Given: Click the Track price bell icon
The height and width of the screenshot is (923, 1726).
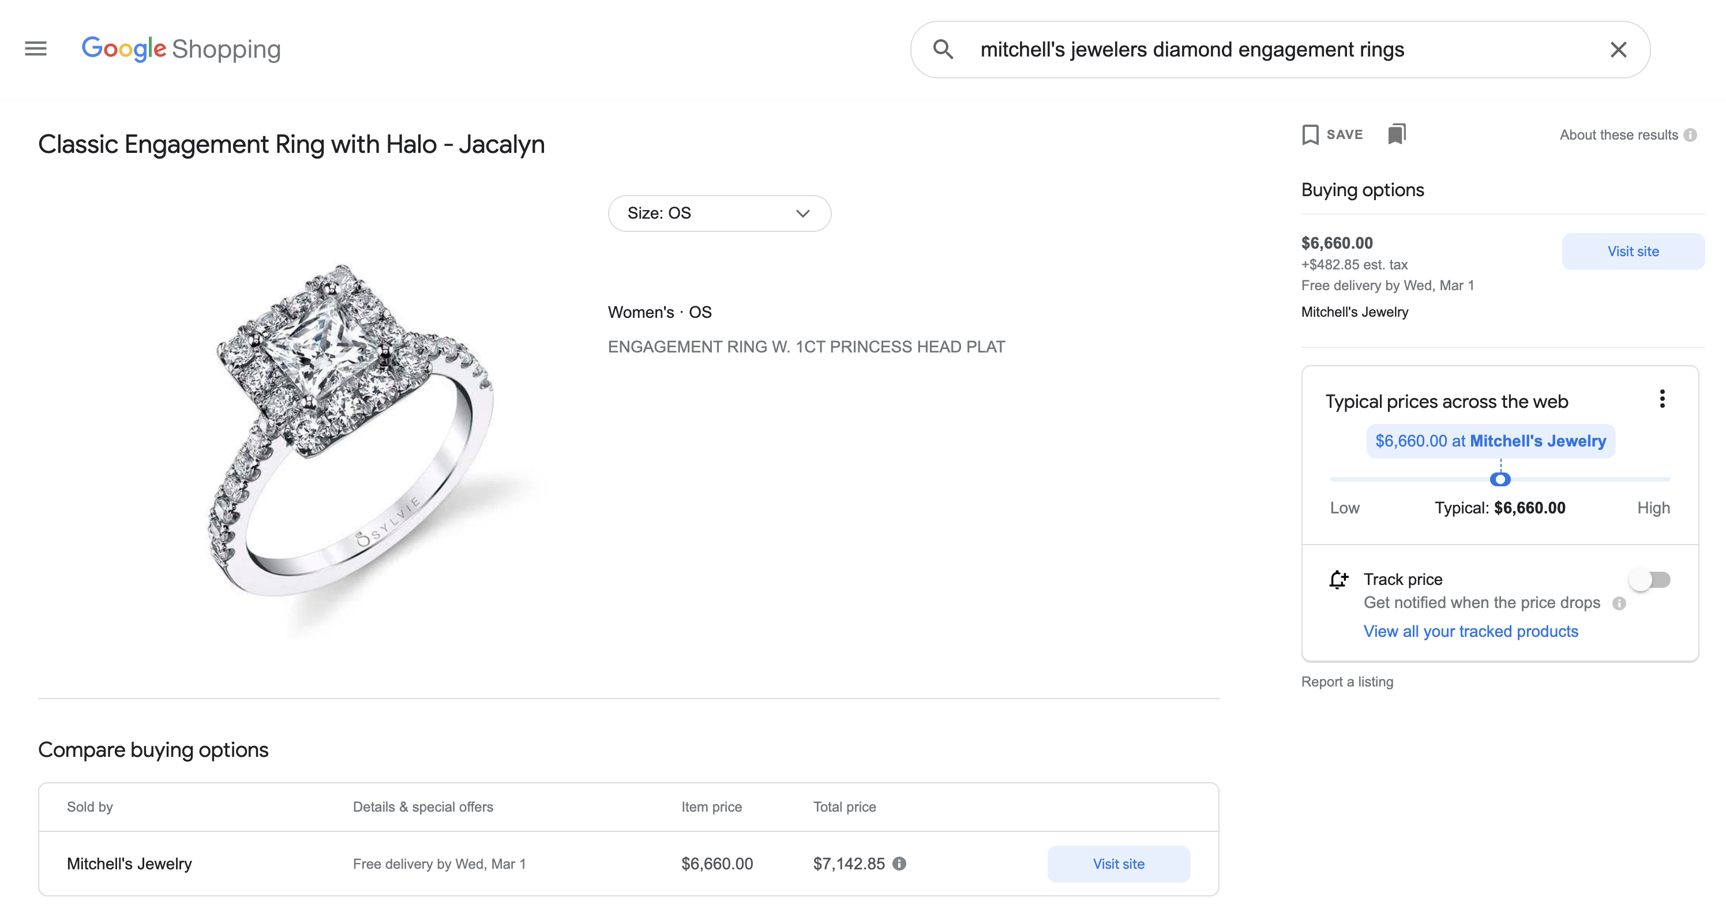Looking at the screenshot, I should point(1338,579).
